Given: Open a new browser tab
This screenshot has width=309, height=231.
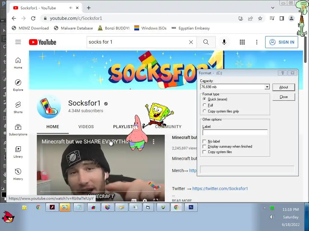Looking at the screenshot, I should 89,8.
